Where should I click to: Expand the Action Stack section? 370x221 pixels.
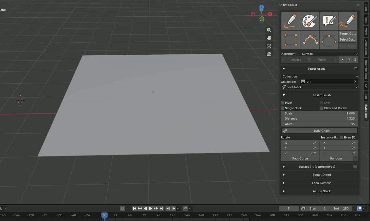click(284, 191)
